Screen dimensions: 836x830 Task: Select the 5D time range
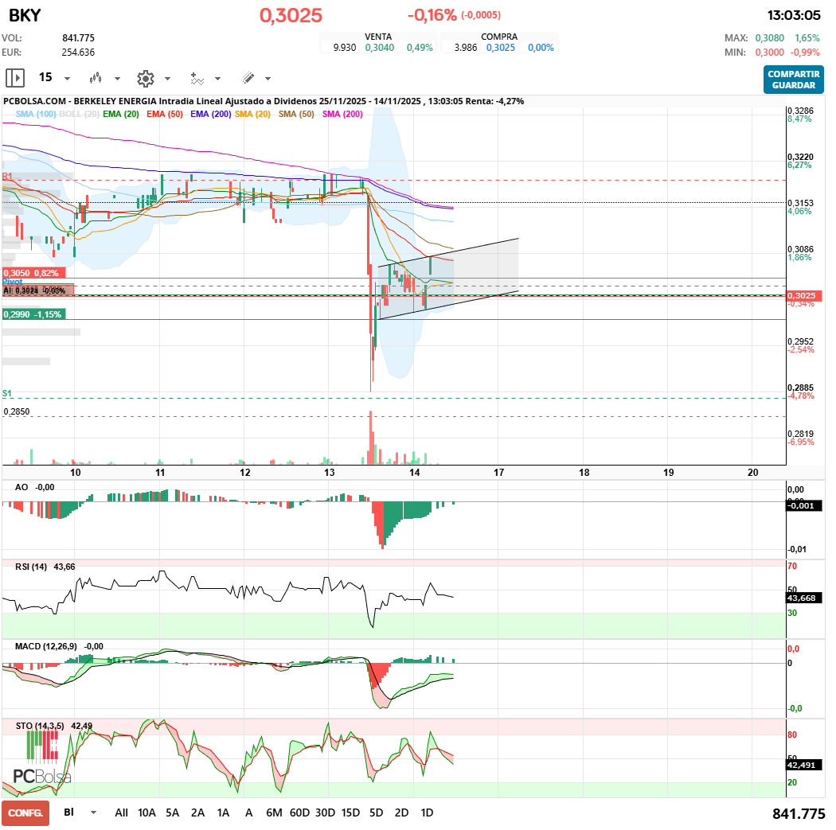[x=377, y=812]
